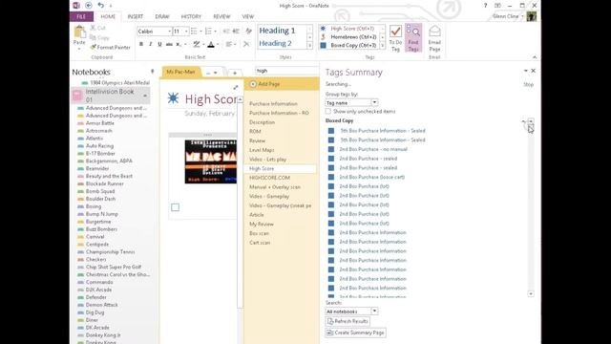Viewport: 611px width, 344px height.
Task: Collapse the Boxed Copy tag group
Action: [524, 121]
